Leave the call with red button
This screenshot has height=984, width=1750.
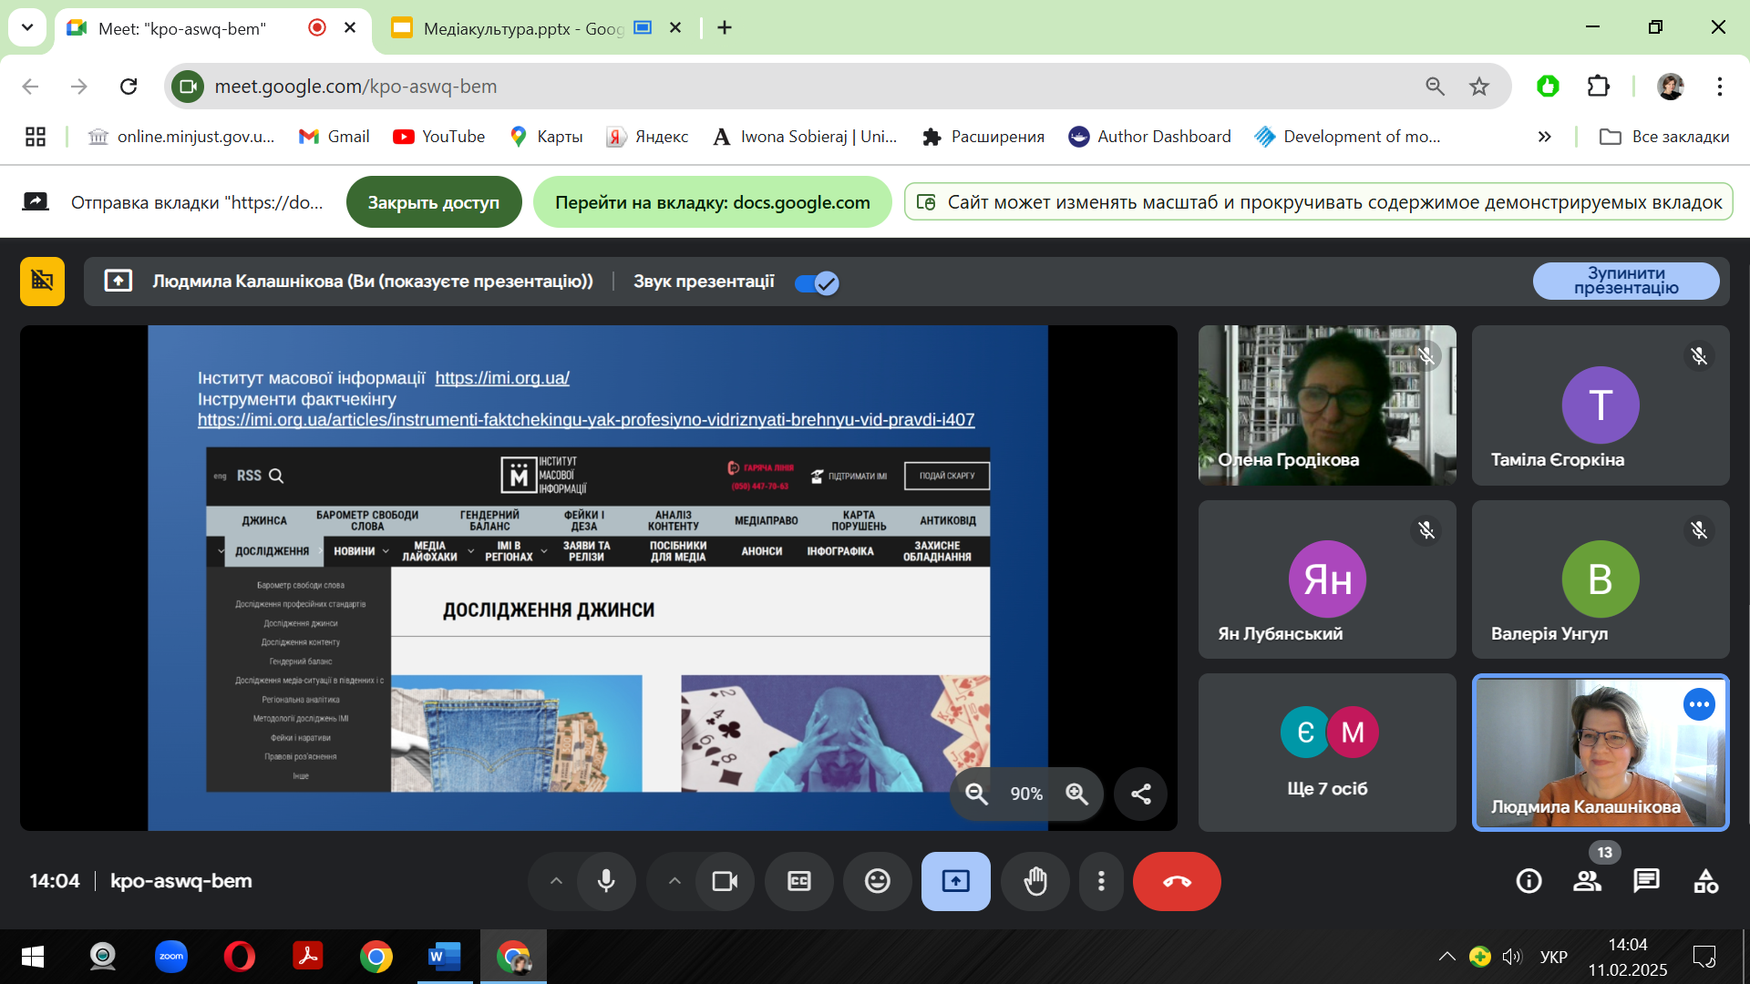point(1177,881)
